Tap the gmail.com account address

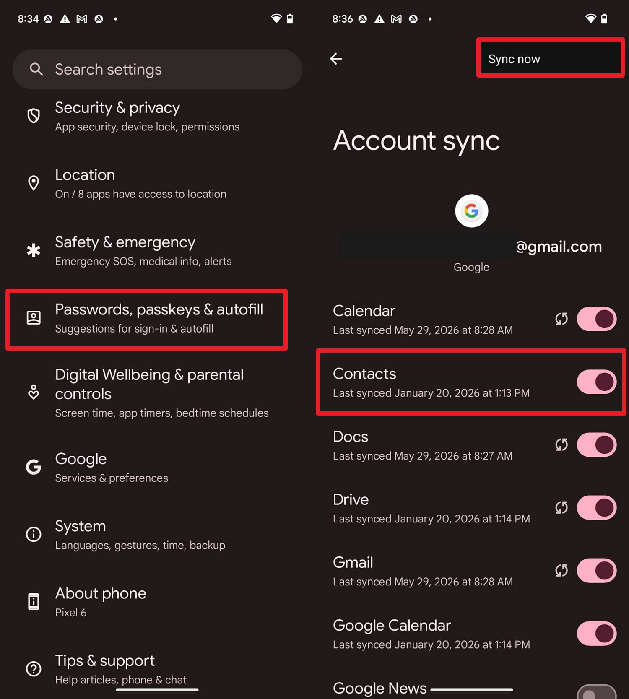point(559,247)
